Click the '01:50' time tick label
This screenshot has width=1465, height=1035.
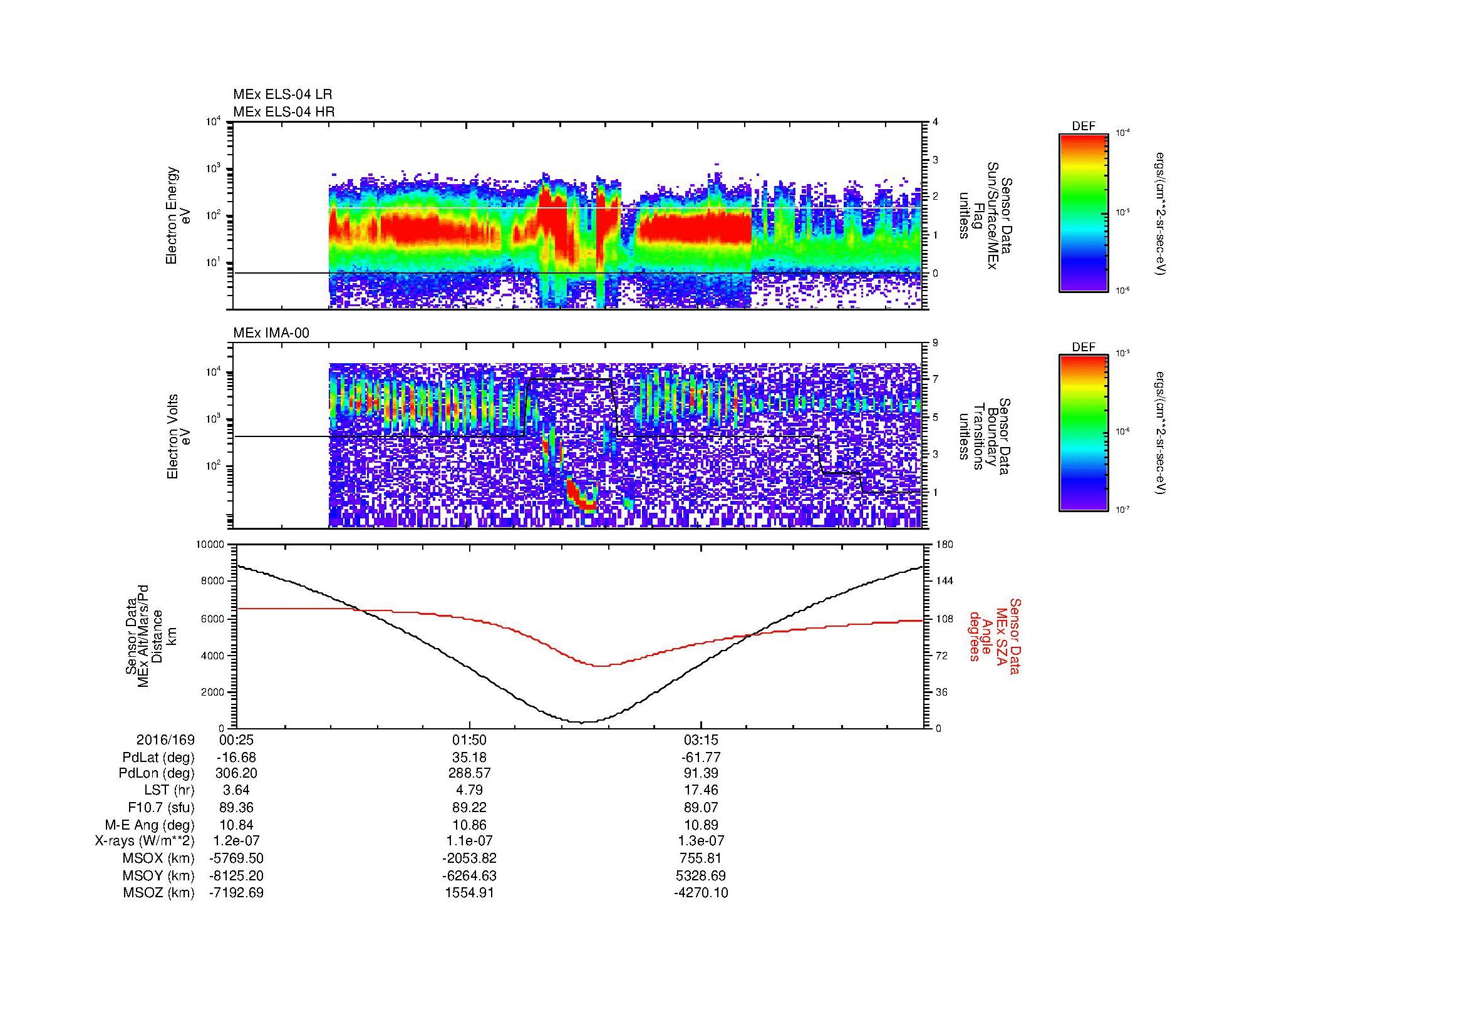(x=470, y=739)
